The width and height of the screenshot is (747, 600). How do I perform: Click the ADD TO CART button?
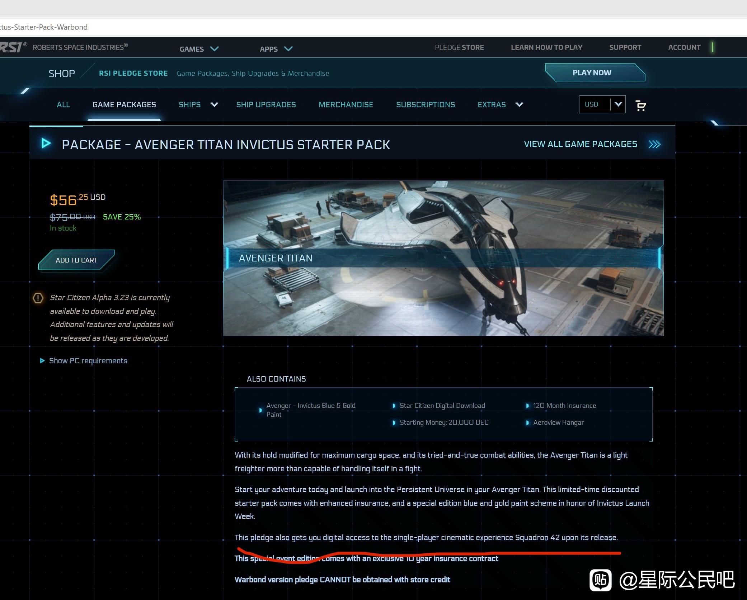coord(76,260)
